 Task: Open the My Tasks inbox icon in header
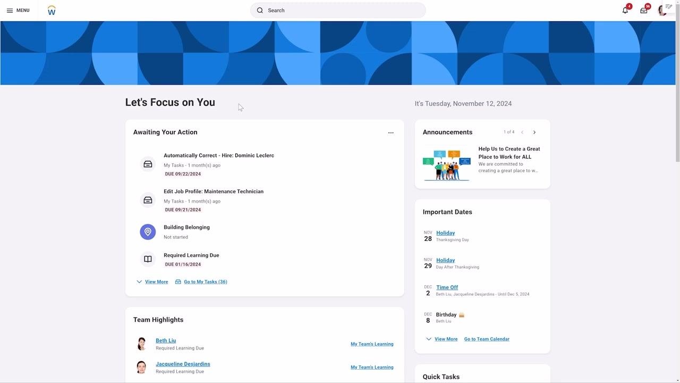point(643,11)
